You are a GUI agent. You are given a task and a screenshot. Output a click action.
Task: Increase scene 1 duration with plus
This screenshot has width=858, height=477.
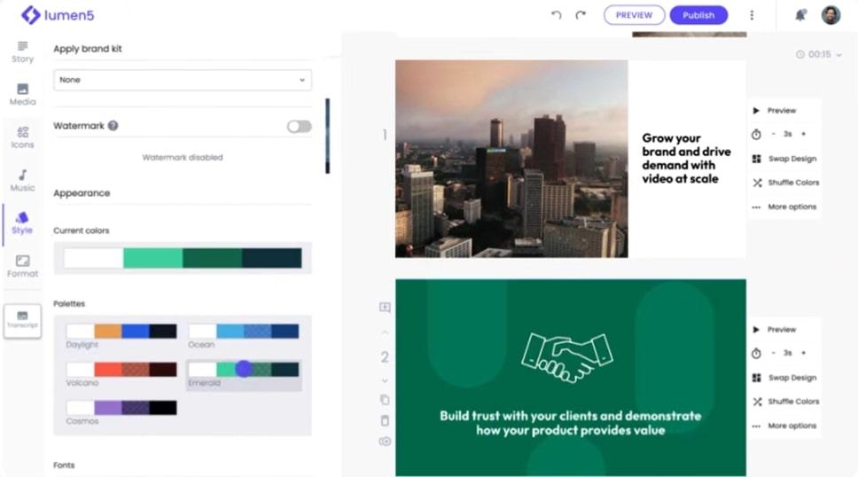coord(803,134)
